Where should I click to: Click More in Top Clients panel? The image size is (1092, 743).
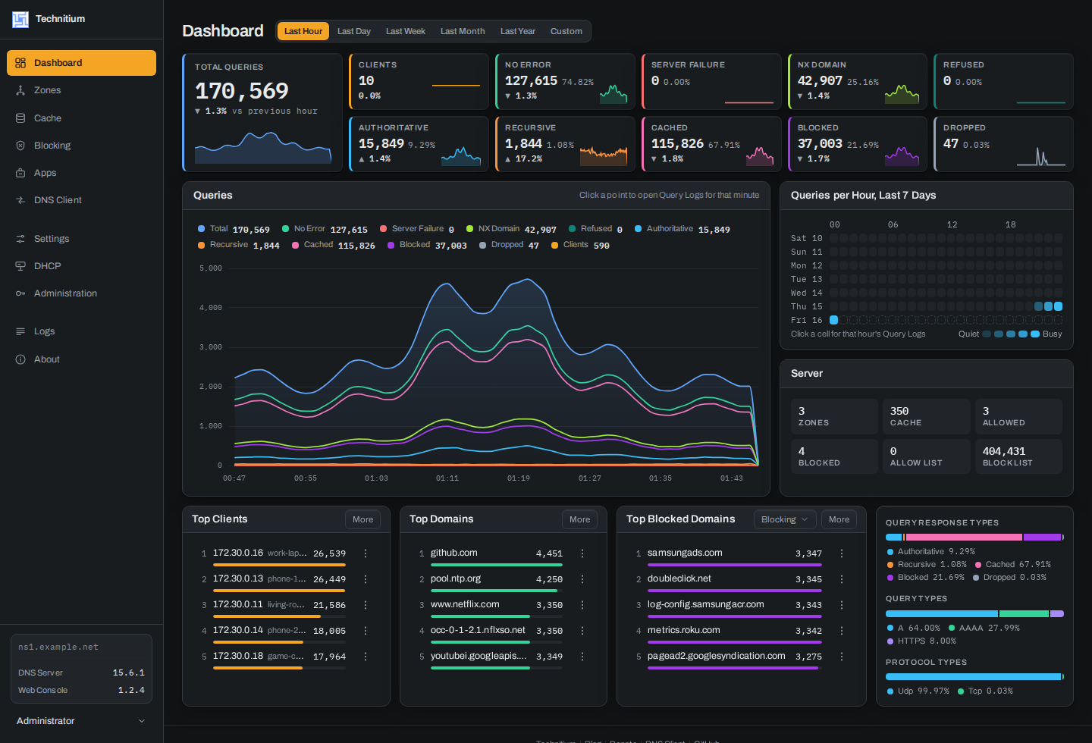point(363,519)
